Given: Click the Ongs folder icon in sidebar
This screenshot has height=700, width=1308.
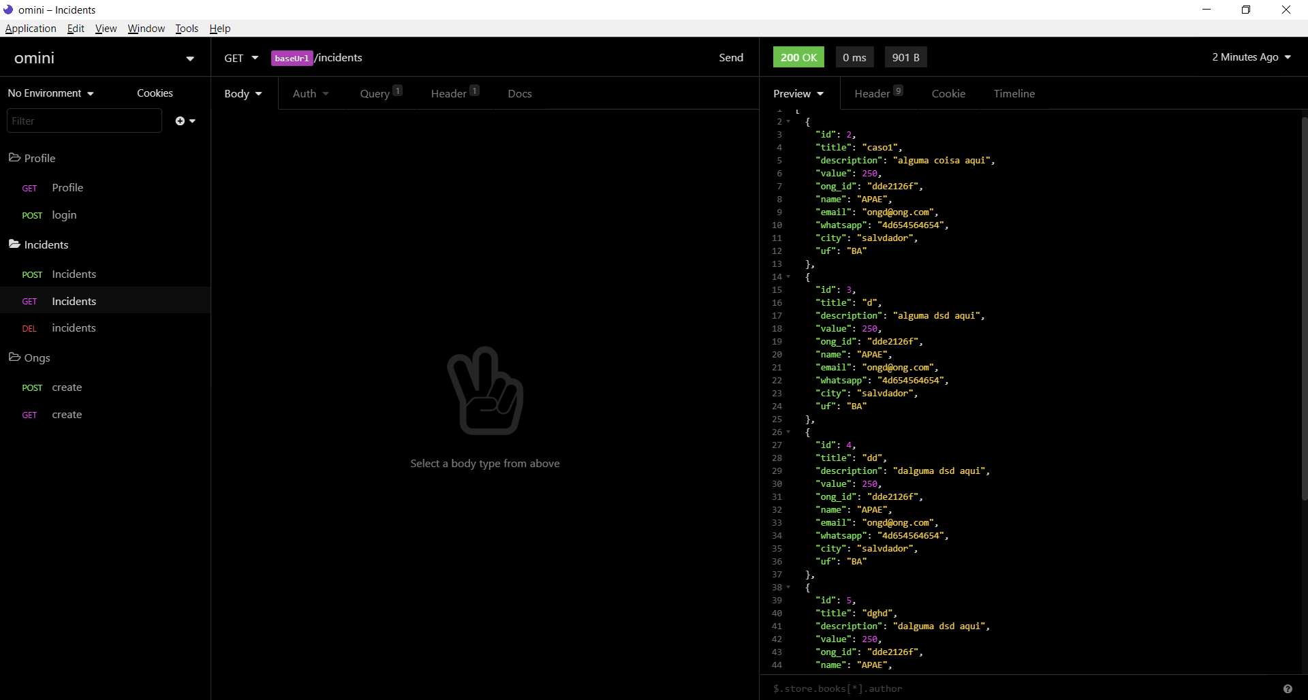Looking at the screenshot, I should [x=14, y=357].
